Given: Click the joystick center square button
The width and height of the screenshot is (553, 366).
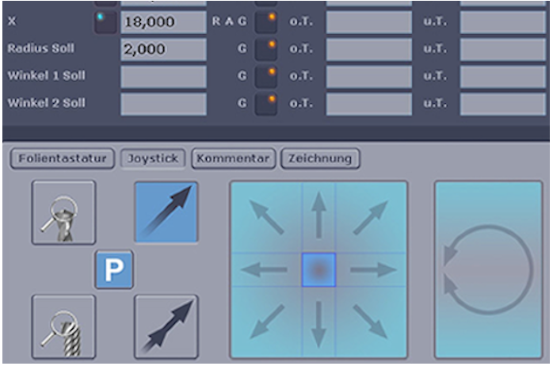Looking at the screenshot, I should (x=318, y=270).
